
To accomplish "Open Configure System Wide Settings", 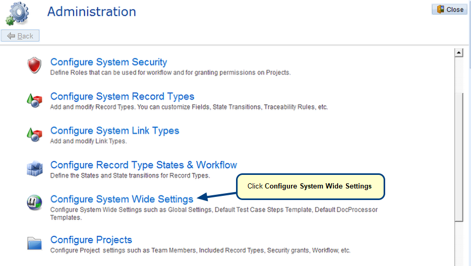I will pos(121,199).
